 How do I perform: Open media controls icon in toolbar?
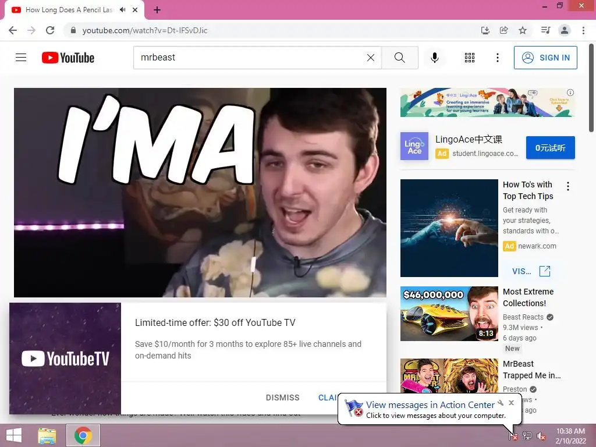pyautogui.click(x=545, y=30)
